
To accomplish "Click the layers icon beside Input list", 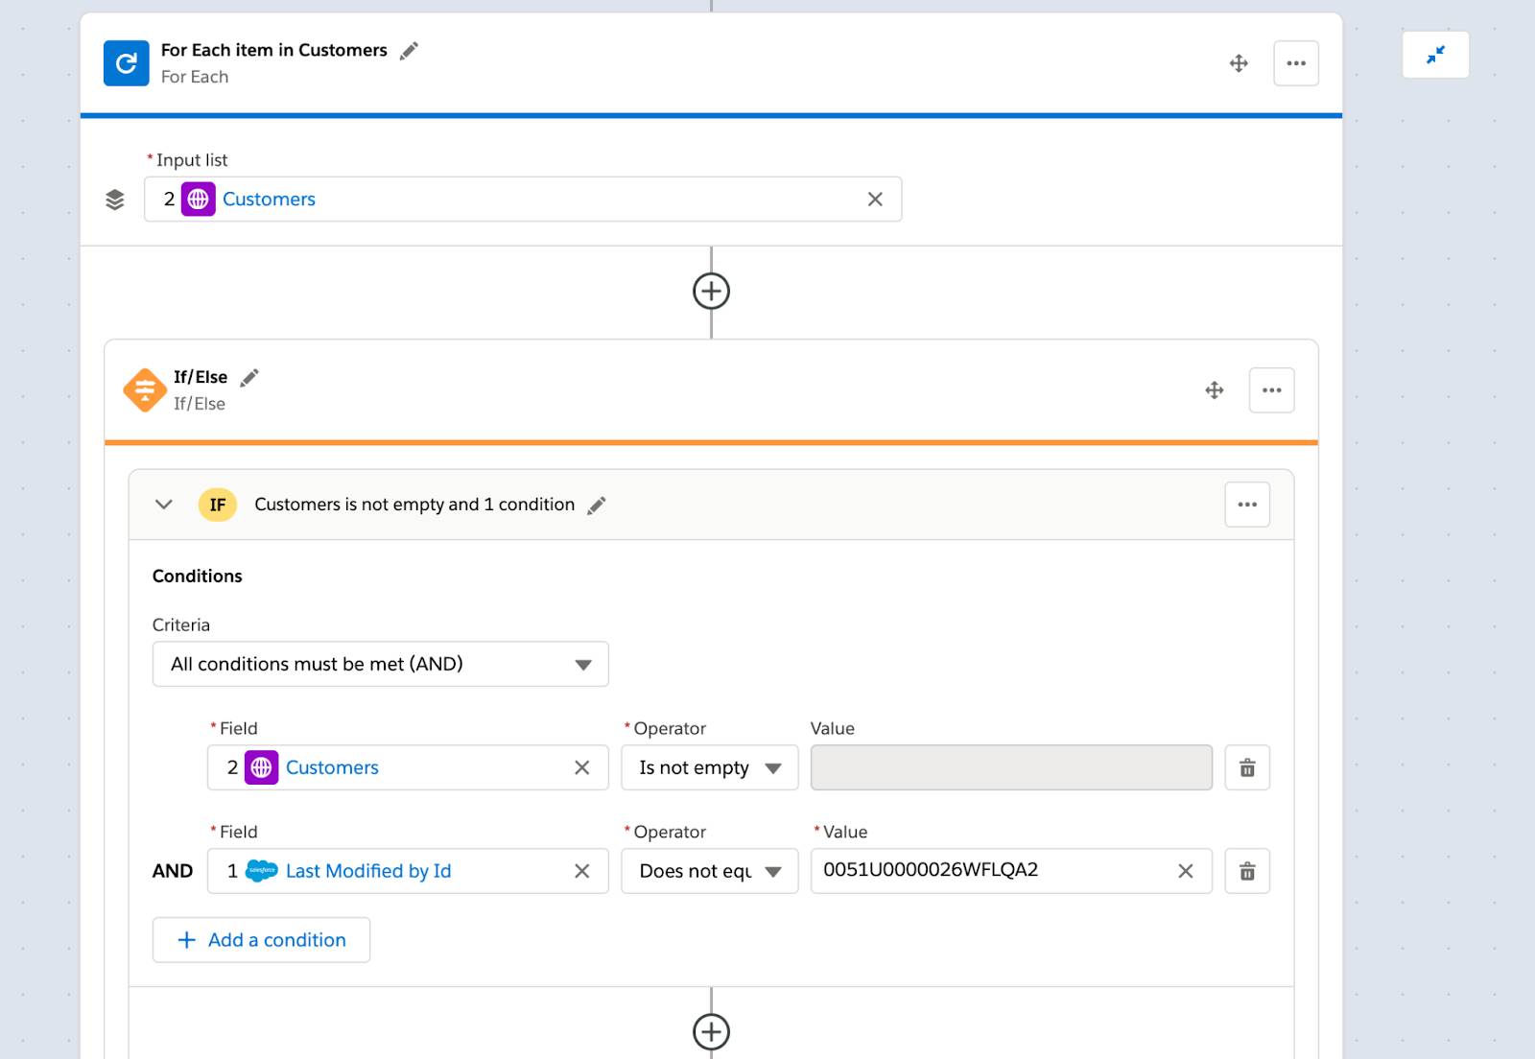I will pyautogui.click(x=115, y=200).
